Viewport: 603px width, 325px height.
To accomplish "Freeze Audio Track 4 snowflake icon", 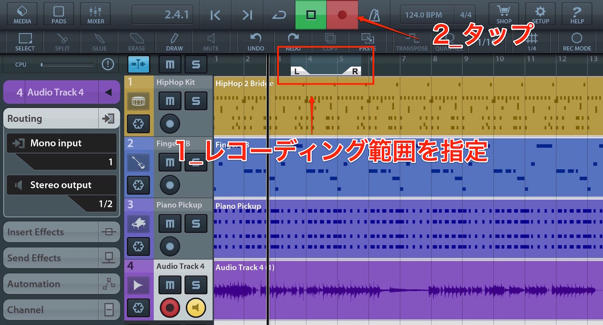I will click(x=138, y=308).
